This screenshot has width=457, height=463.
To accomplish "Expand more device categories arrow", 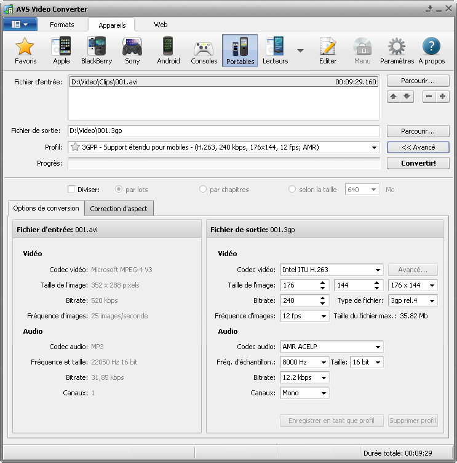I will point(300,50).
